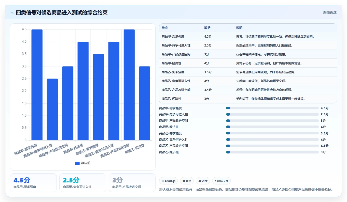Click the 商品乙-需求强度 bar in chart
Image resolution: width=347 pixels, height=202 pixels.
[x=99, y=97]
